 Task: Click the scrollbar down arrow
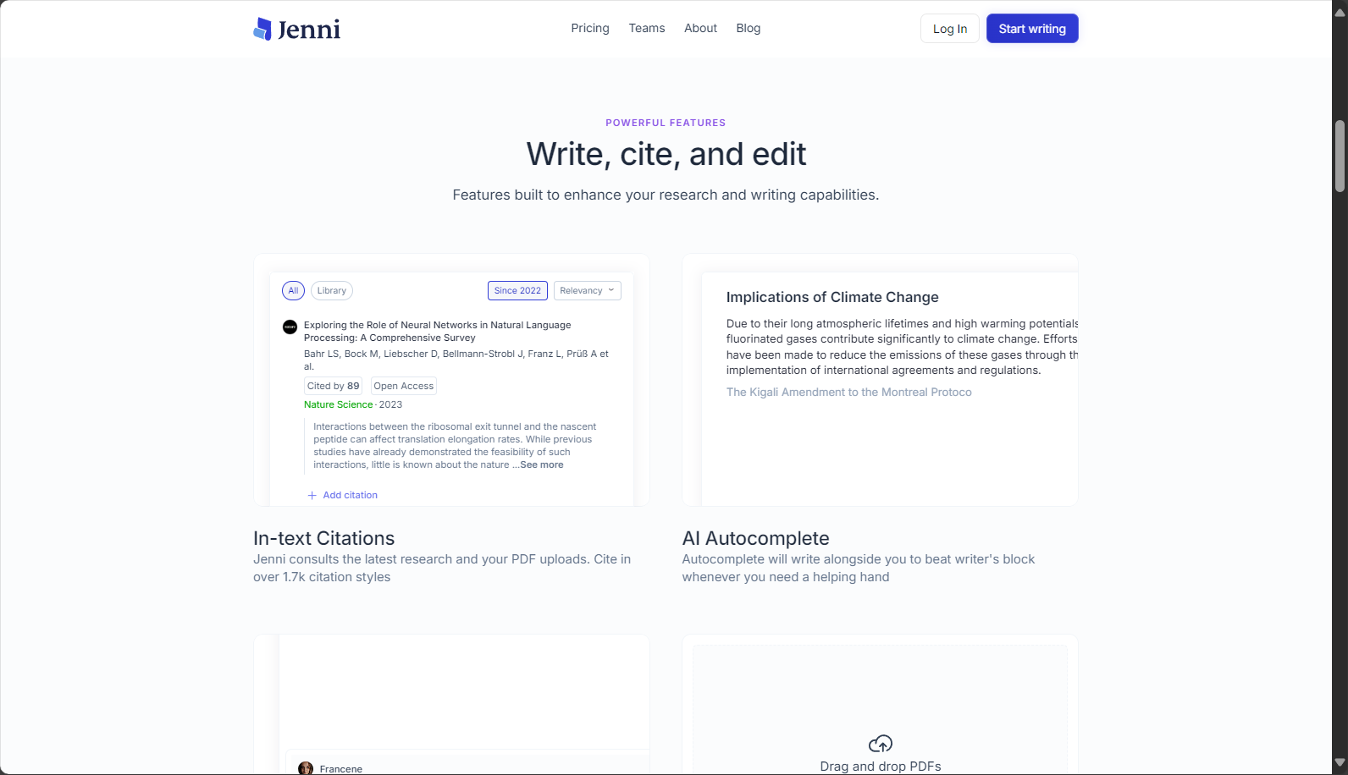(1340, 763)
